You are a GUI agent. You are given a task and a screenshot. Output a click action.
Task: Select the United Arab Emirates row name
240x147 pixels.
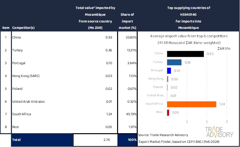click(x=28, y=101)
